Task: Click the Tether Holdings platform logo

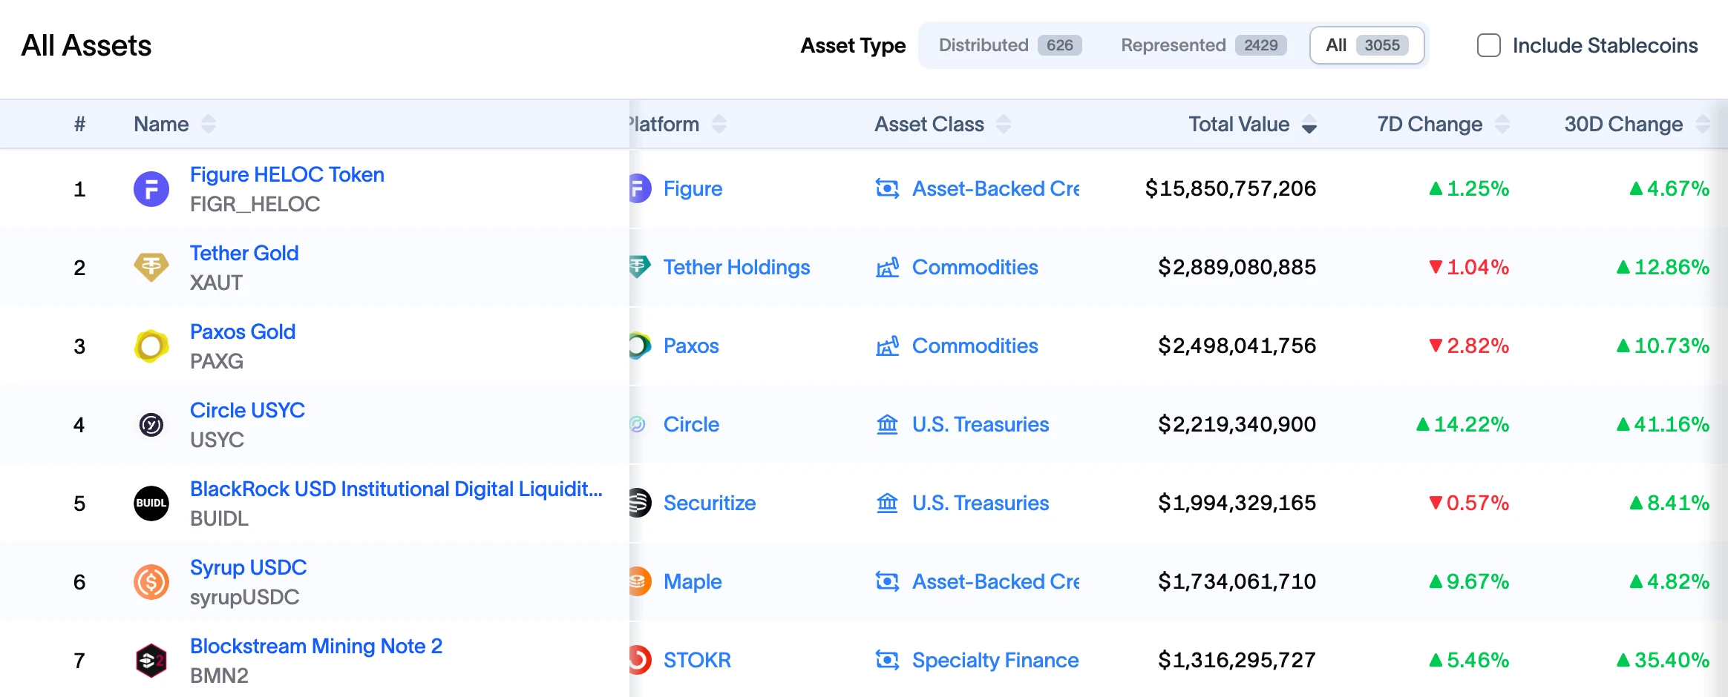Action: pyautogui.click(x=640, y=267)
